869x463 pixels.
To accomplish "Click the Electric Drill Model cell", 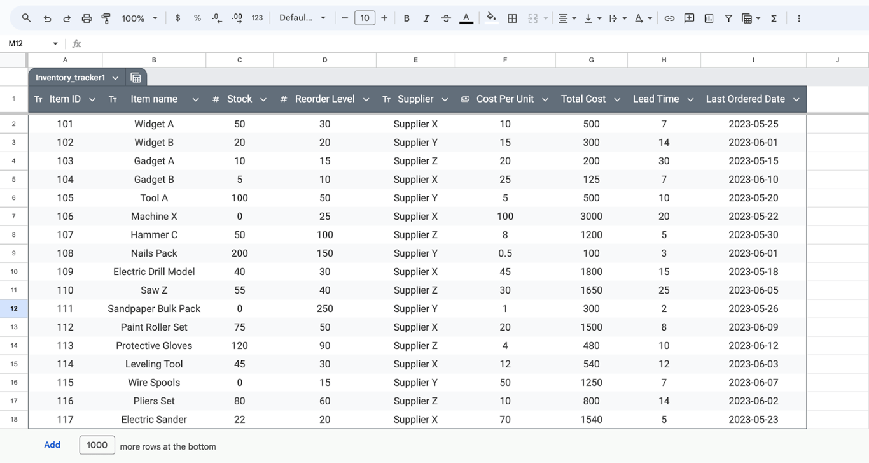I will click(154, 272).
